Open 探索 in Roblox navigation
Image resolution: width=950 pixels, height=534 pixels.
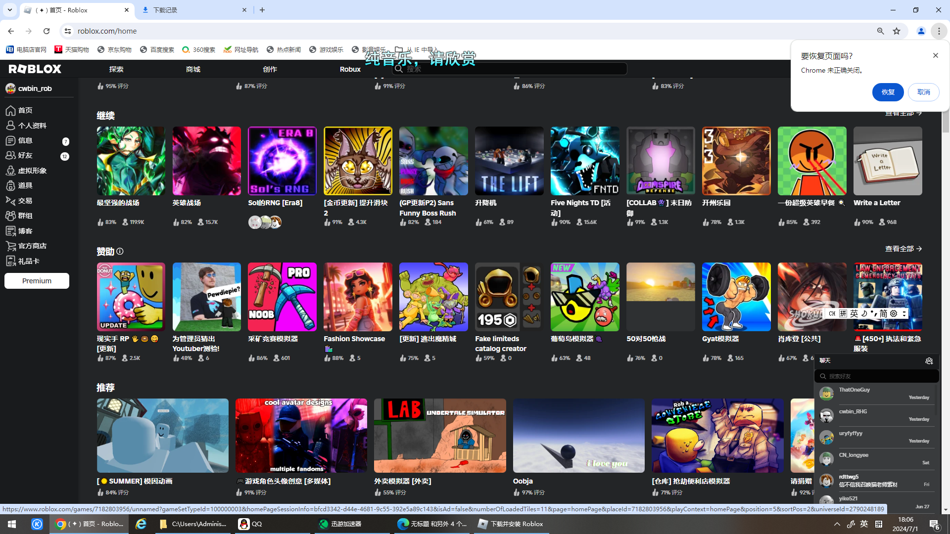tap(116, 69)
